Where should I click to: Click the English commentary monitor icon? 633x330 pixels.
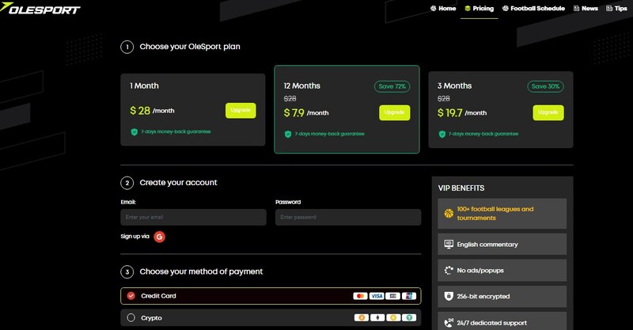click(449, 245)
